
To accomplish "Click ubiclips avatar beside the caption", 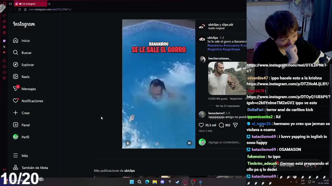I will (x=202, y=39).
